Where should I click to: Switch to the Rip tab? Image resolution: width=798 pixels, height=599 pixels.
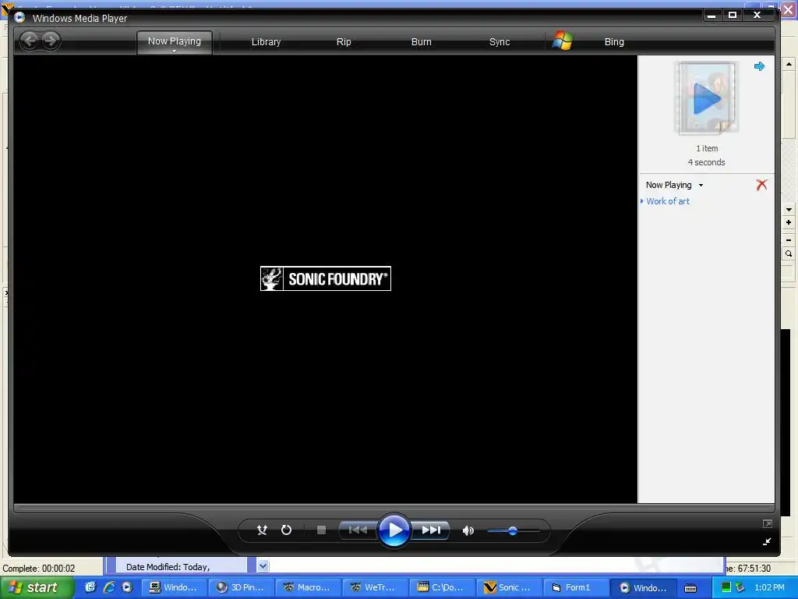point(344,42)
